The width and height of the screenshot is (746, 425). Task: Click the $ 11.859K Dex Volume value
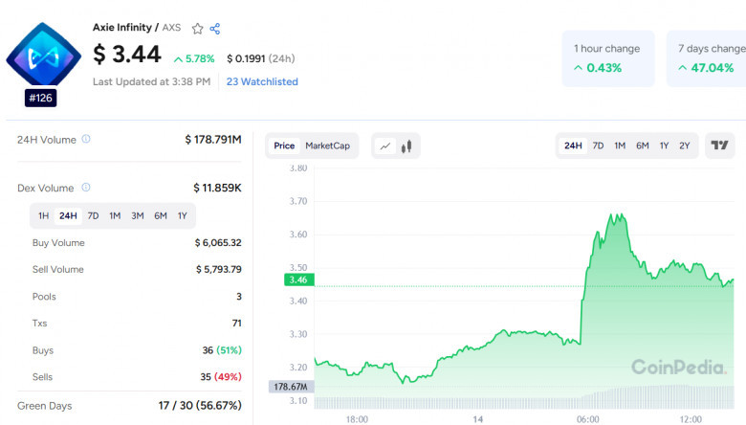coord(217,188)
